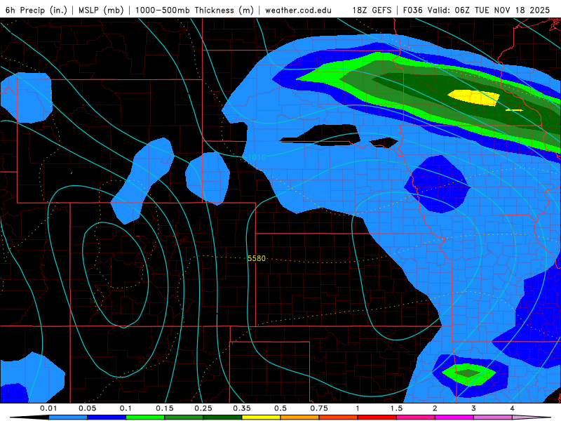
Task: Click the '0.05' legend value
Action: pos(87,408)
